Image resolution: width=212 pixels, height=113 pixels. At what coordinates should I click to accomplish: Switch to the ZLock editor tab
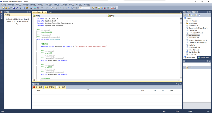50,12
